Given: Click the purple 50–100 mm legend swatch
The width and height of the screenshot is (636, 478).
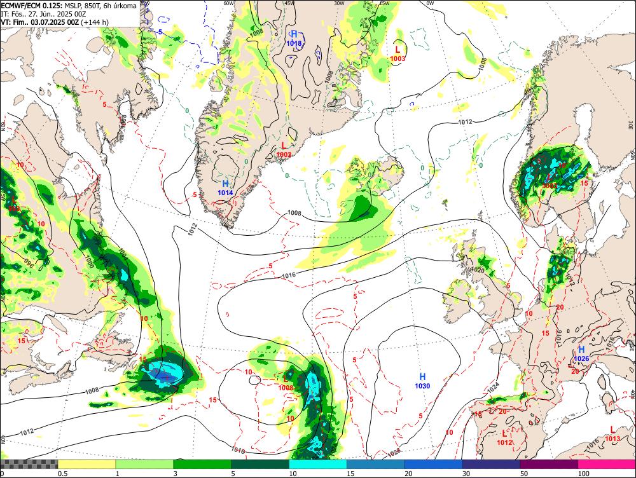Looking at the screenshot, I should [549, 464].
